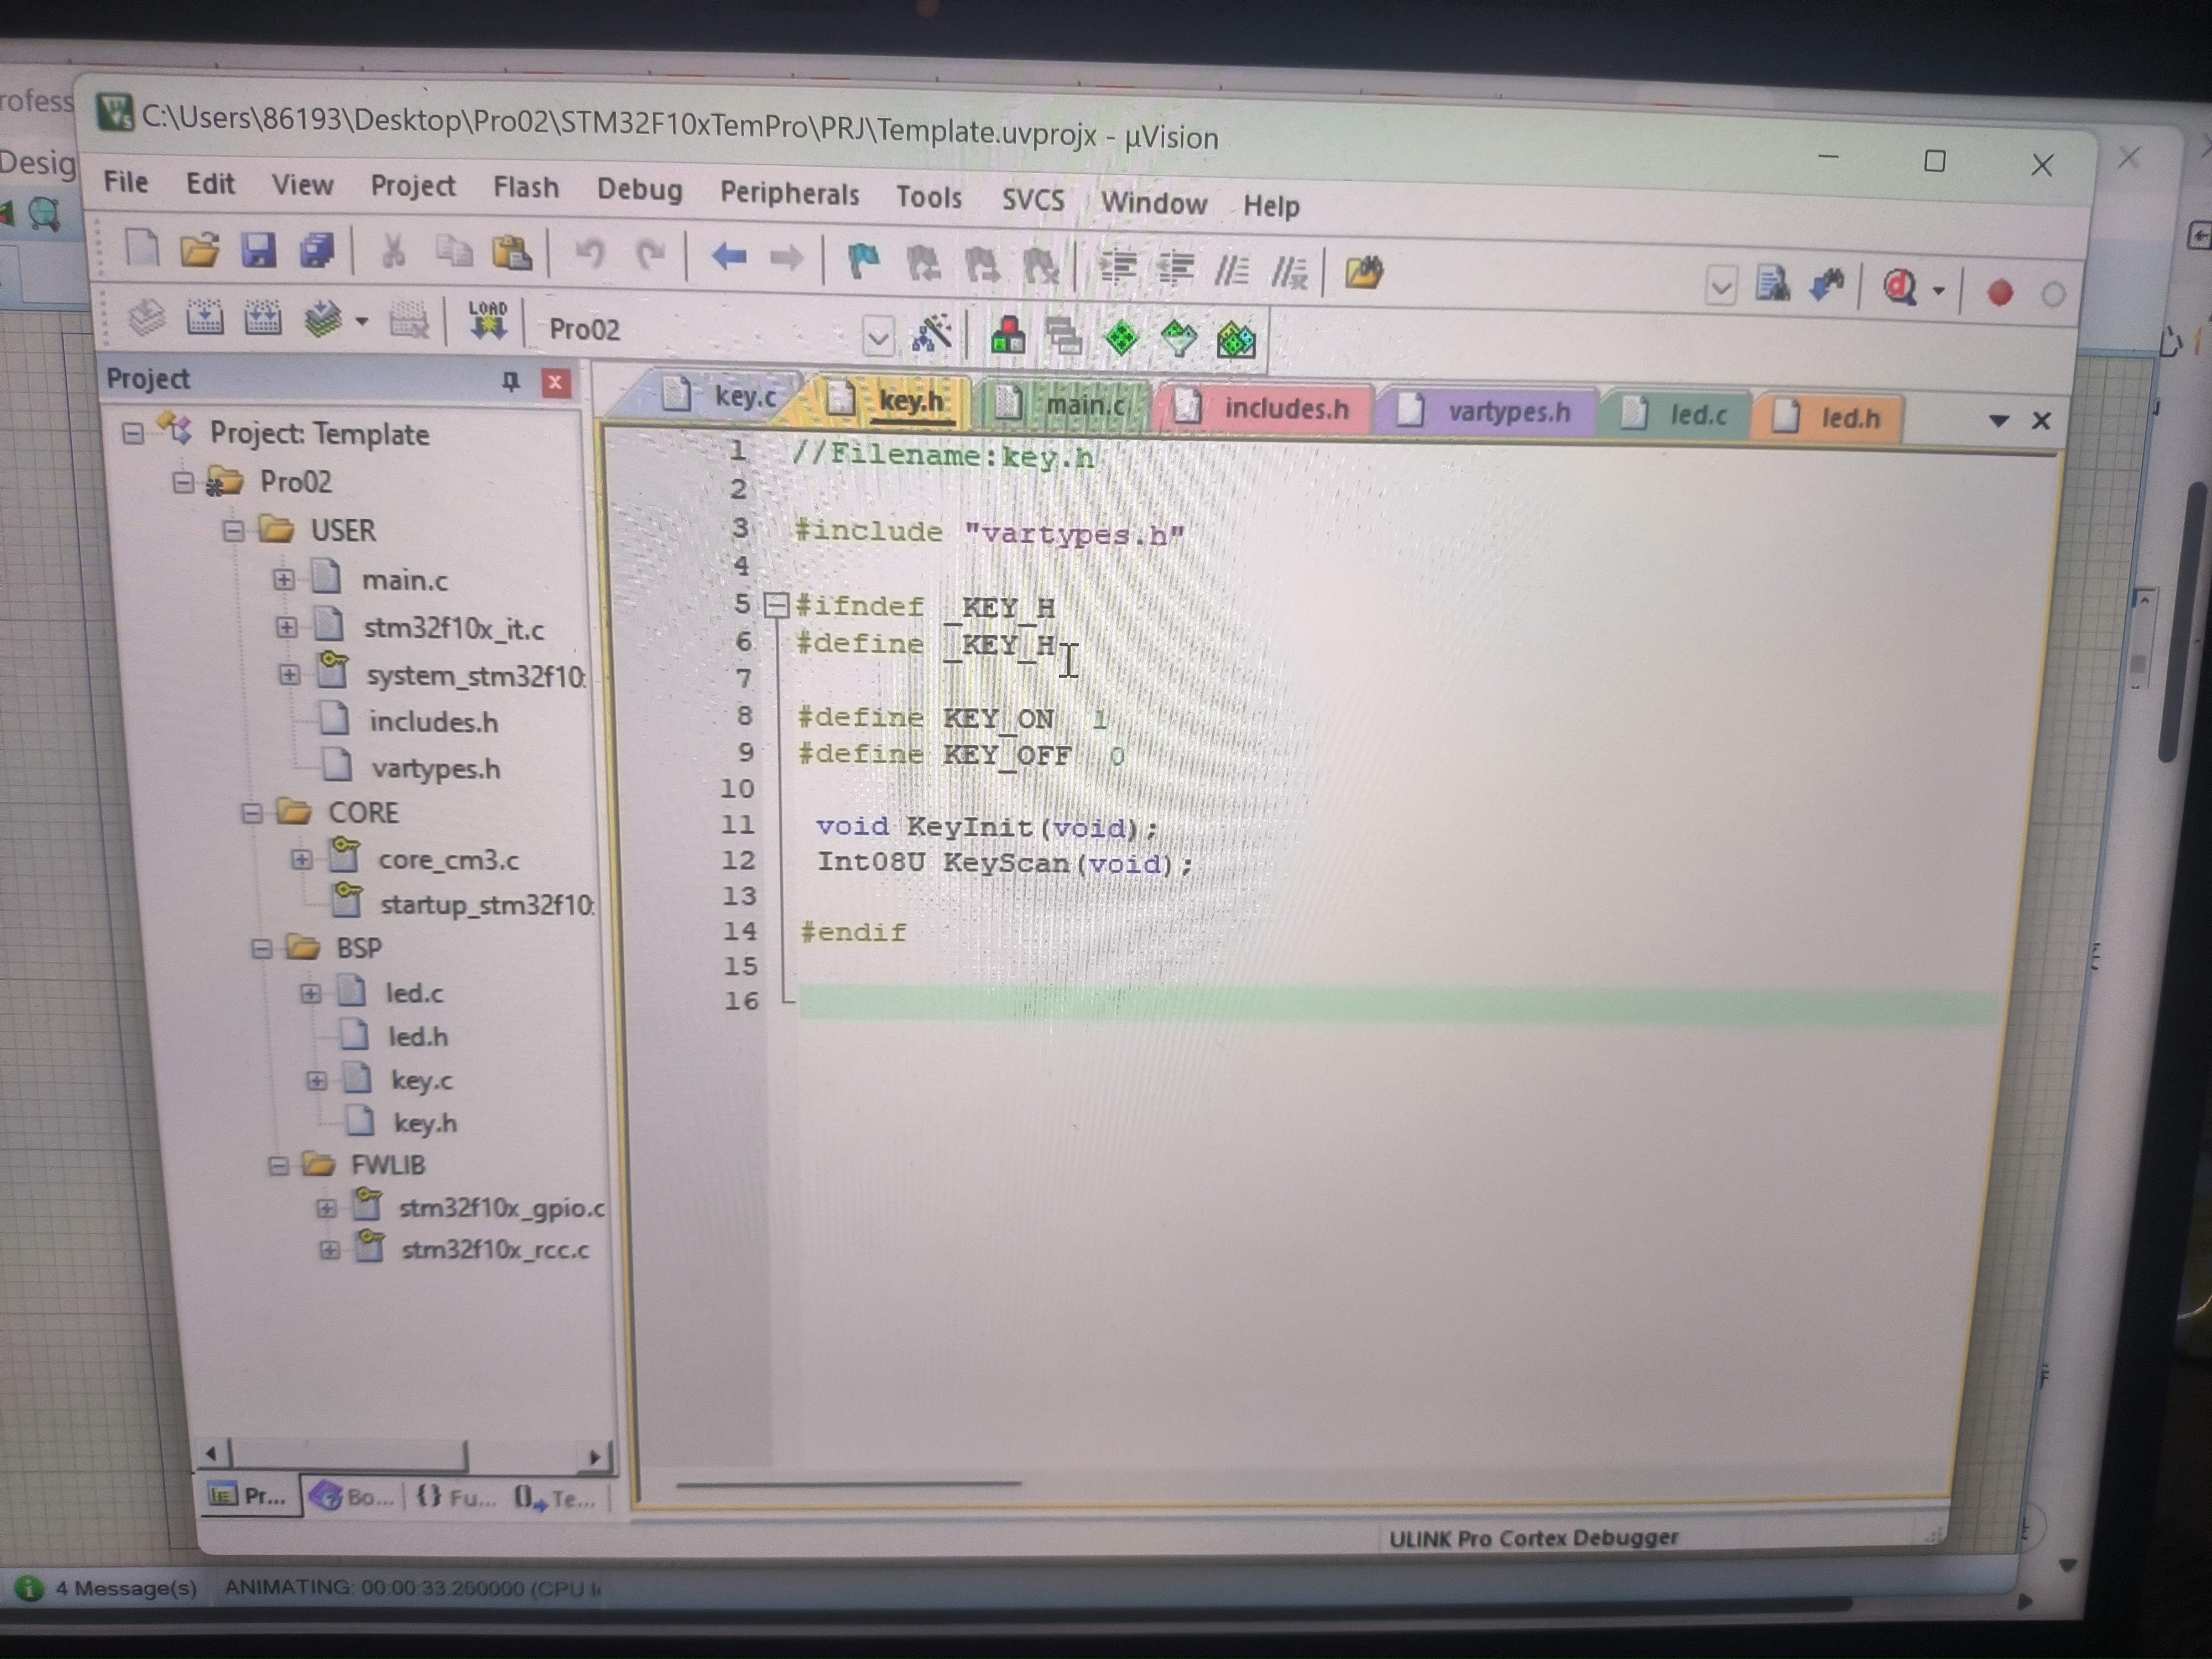Click the Open file folder icon
The image size is (2212, 1659).
199,249
